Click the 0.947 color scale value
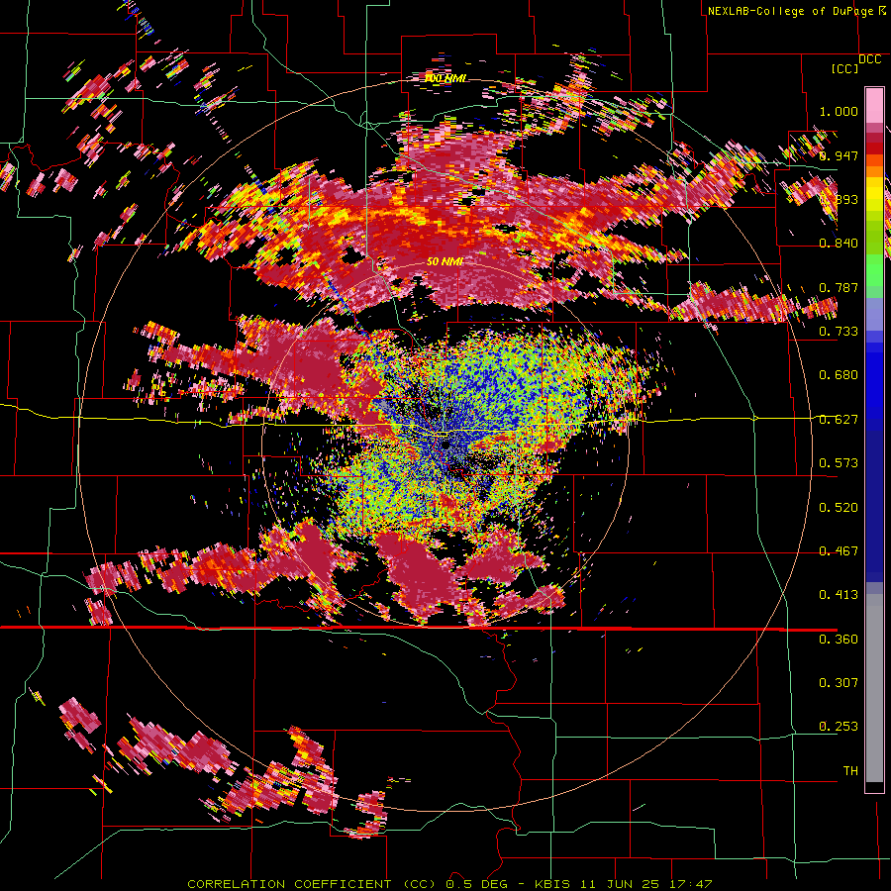The image size is (891, 891). pos(839,155)
